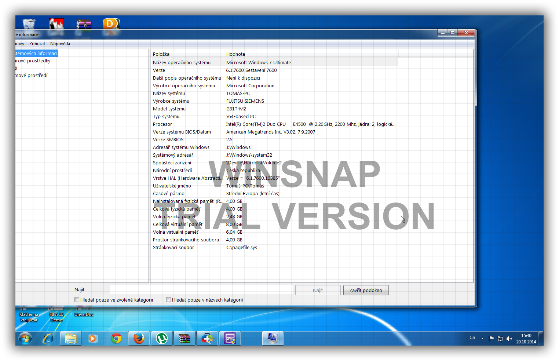Select the Model systému row

click(274, 109)
